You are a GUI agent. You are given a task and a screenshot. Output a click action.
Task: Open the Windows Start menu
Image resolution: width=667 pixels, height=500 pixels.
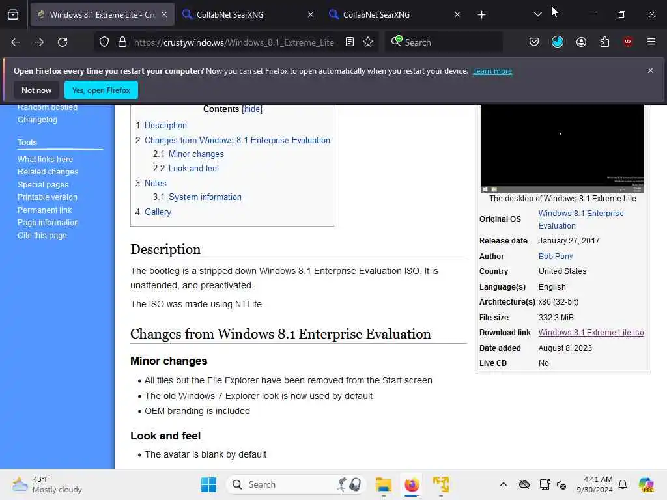click(x=209, y=484)
